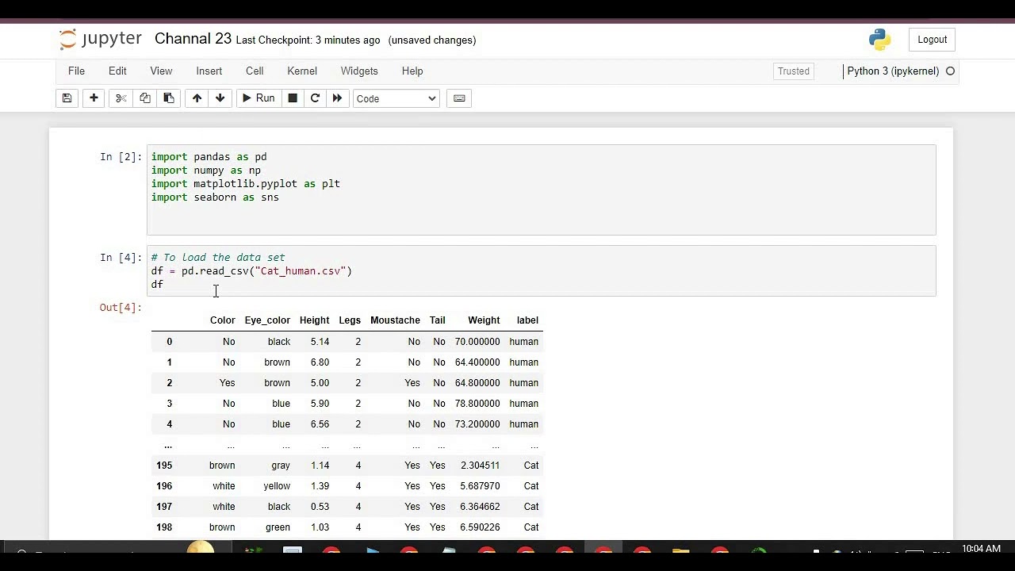Click the kernel idle indicator circle
Viewport: 1015px width, 571px height.
(x=950, y=71)
